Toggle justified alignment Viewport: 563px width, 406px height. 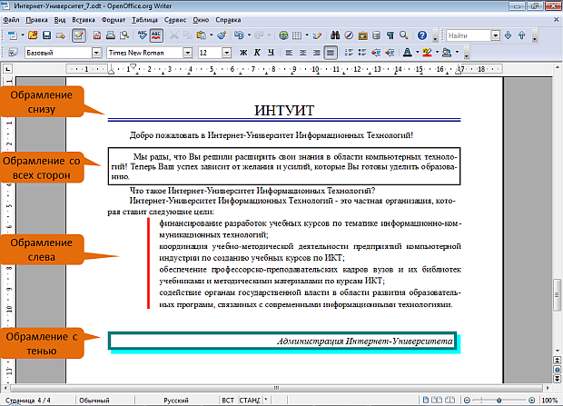tap(331, 53)
